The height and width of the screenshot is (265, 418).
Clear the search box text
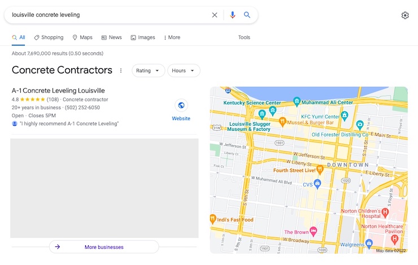[x=215, y=15]
